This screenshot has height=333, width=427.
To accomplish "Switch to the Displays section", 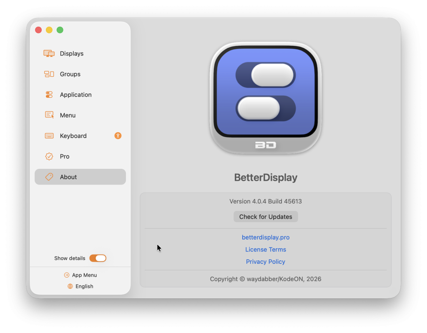I will click(72, 53).
